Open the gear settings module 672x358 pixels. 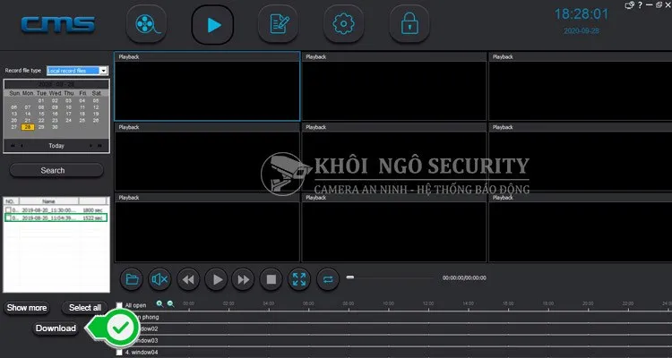[x=344, y=24]
